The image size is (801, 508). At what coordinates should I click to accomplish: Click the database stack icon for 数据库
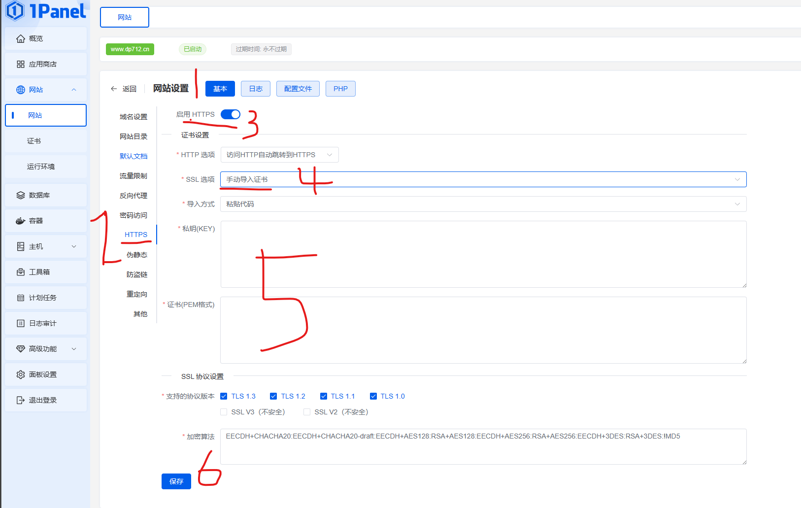point(20,195)
